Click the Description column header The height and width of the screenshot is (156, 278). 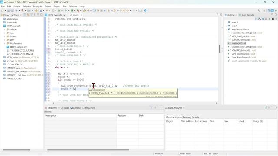click(80, 116)
